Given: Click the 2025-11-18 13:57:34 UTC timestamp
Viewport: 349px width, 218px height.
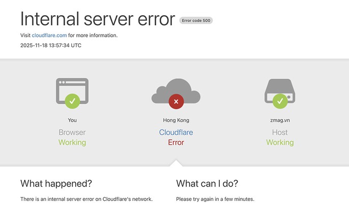Looking at the screenshot, I should click(51, 45).
